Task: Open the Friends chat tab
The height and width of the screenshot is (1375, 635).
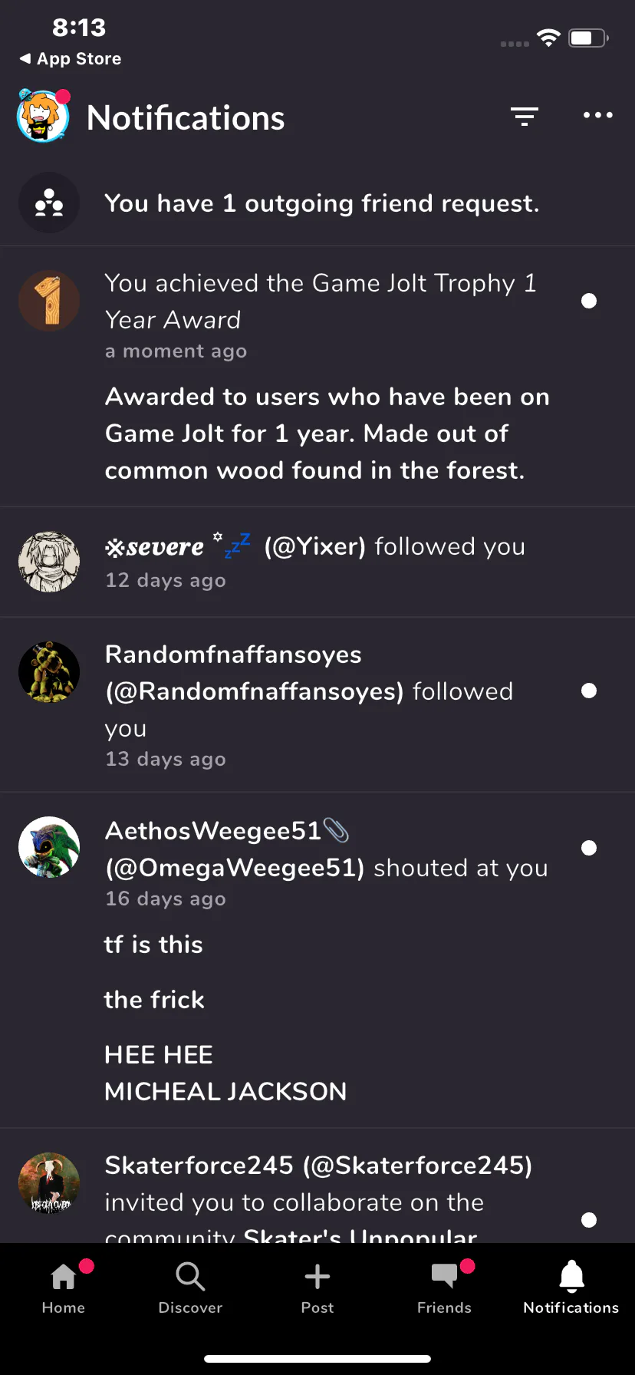Action: 444,1285
